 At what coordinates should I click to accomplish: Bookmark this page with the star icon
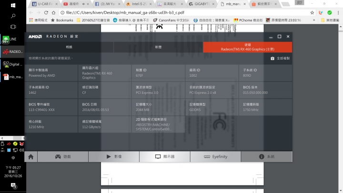tap(312, 13)
